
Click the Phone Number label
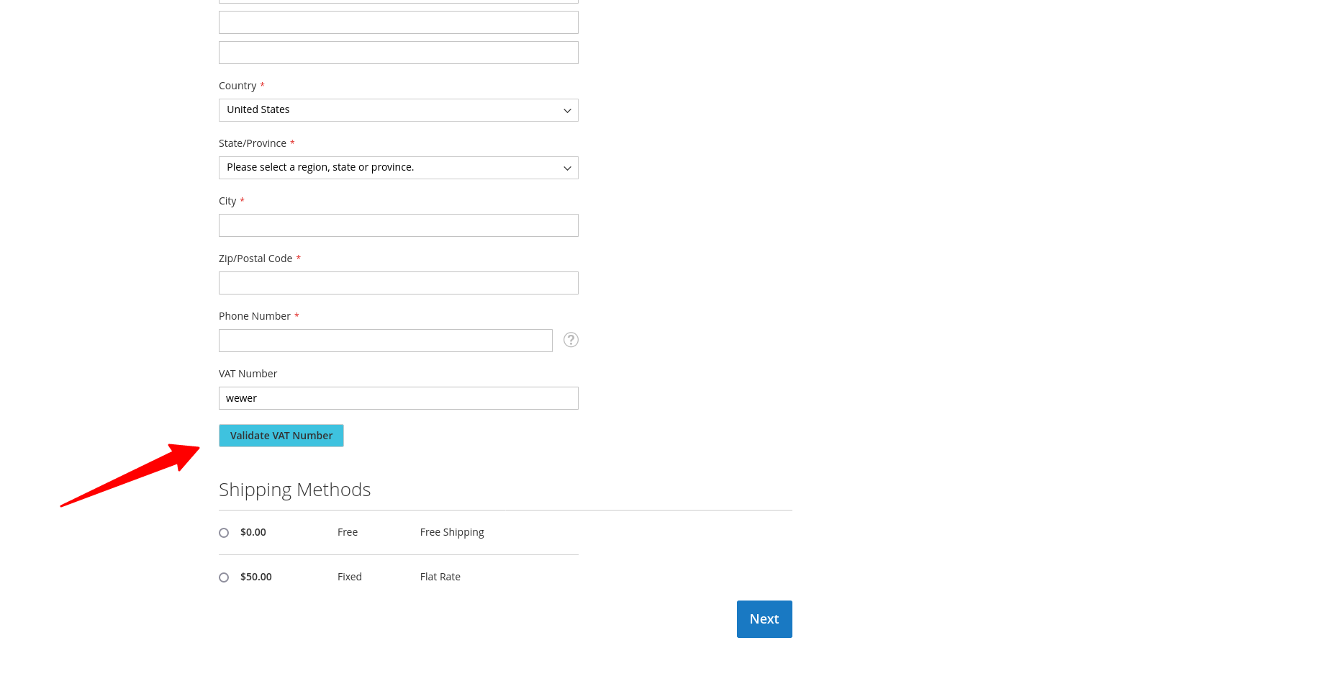[255, 316]
